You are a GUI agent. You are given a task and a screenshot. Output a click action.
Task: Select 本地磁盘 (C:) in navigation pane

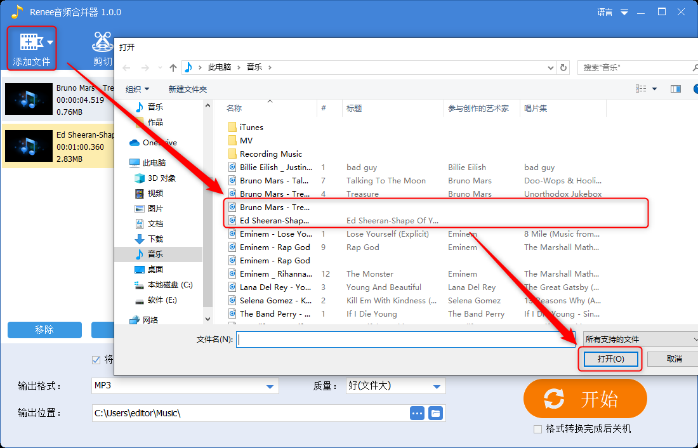(164, 285)
